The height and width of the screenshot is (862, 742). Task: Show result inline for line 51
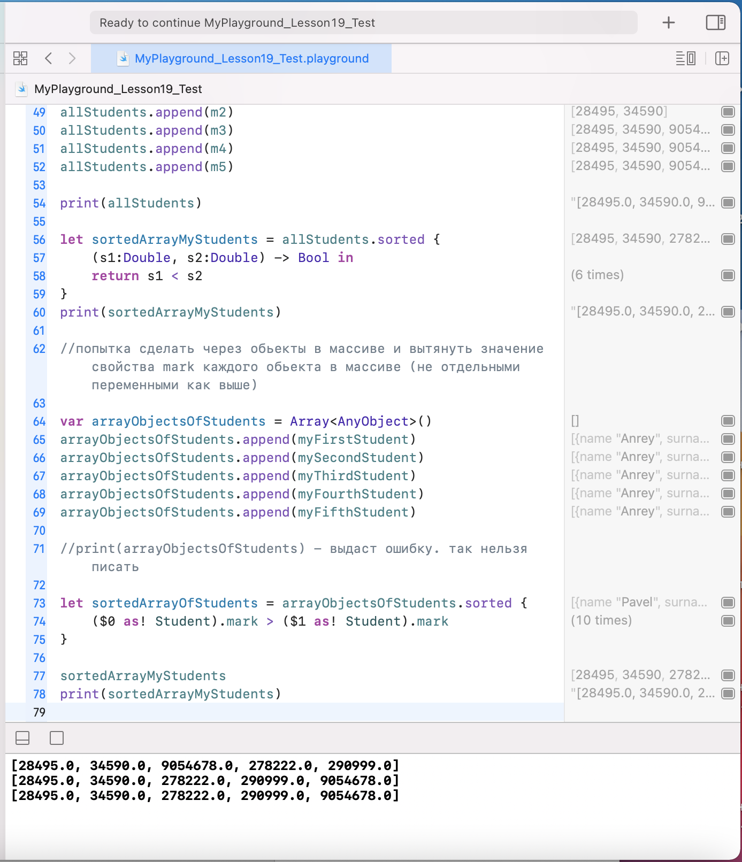click(728, 148)
